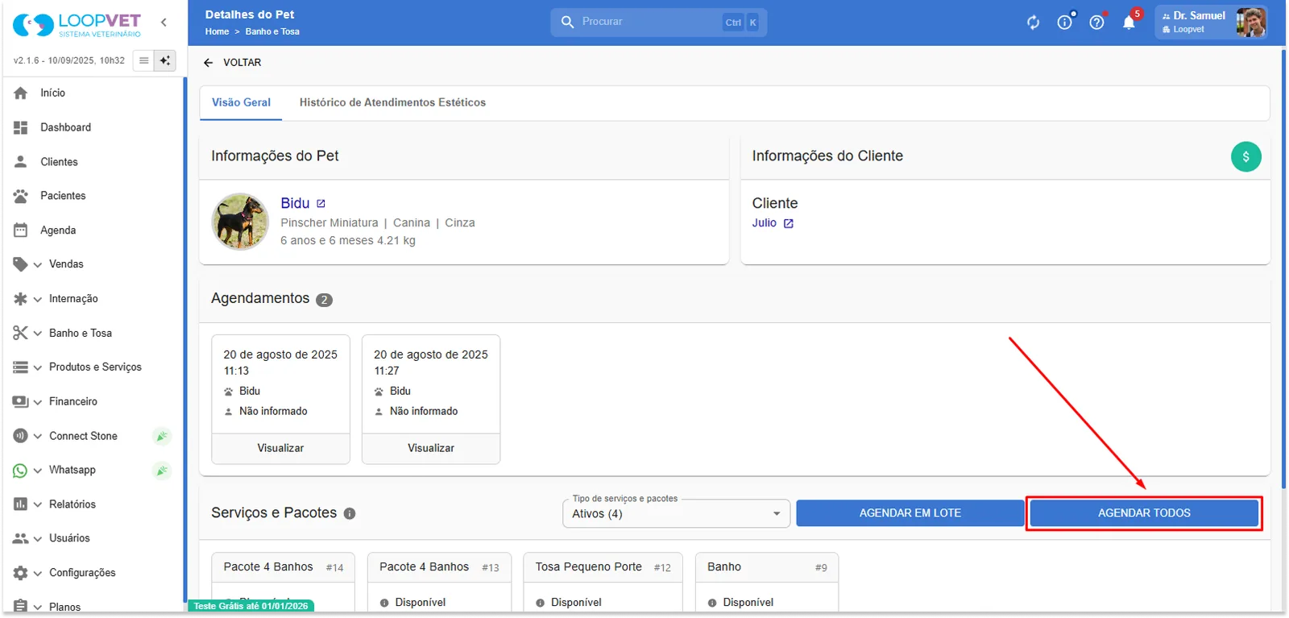
Task: Click the AGENDAR EM LOTE button
Action: [910, 513]
